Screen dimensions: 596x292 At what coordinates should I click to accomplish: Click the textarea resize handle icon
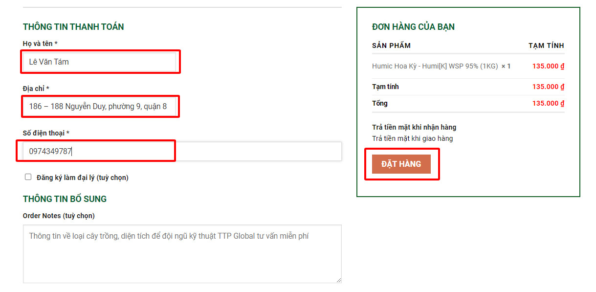point(338,279)
